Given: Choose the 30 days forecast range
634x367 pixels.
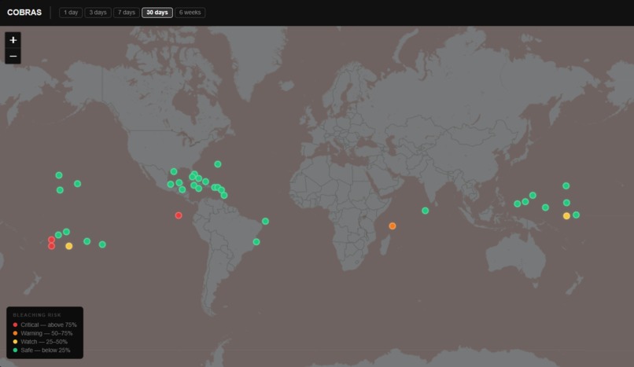Looking at the screenshot, I should pyautogui.click(x=157, y=13).
